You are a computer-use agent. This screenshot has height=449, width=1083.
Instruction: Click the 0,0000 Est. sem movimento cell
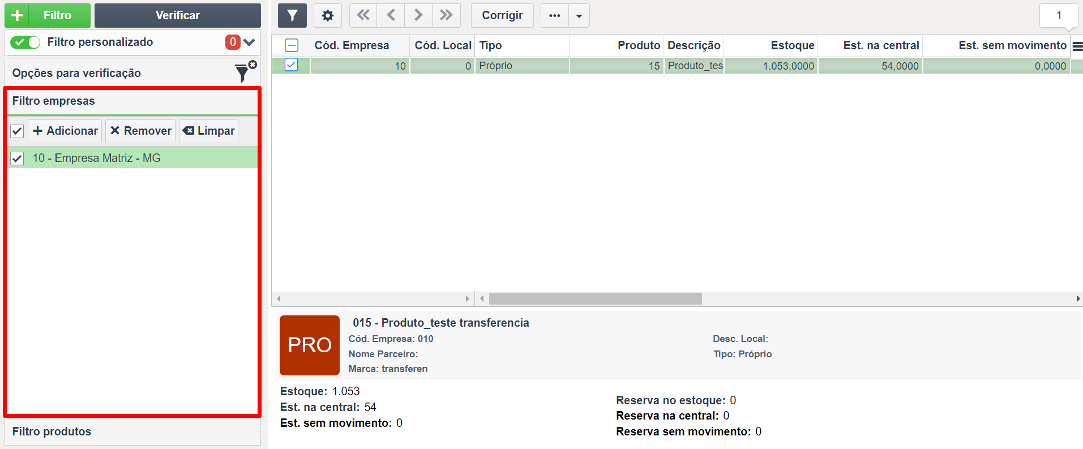pos(996,66)
